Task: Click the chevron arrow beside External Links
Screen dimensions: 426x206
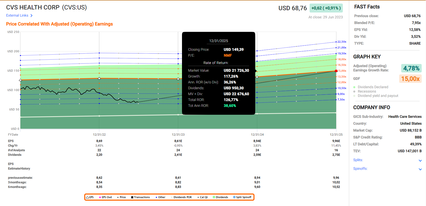Action: tap(31, 16)
